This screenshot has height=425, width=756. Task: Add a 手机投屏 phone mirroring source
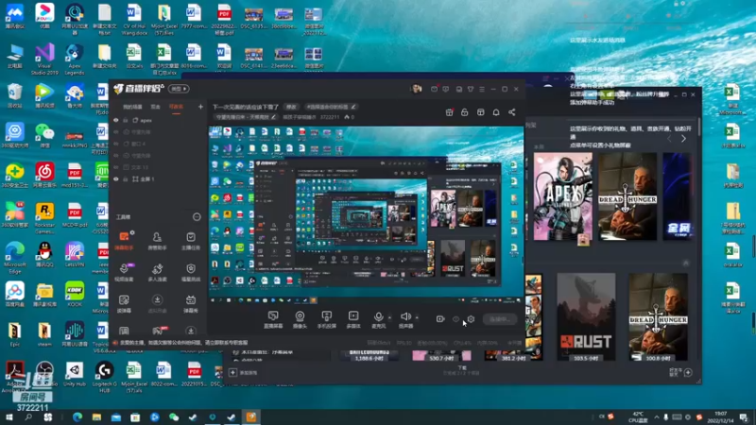[x=326, y=319]
